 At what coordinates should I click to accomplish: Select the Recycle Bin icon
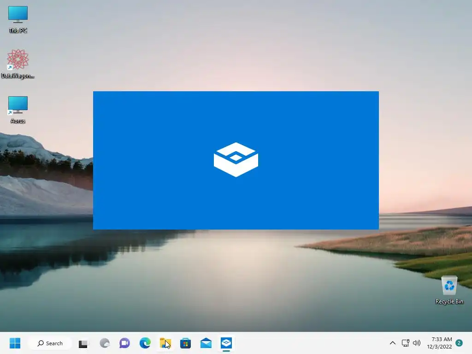point(449,290)
